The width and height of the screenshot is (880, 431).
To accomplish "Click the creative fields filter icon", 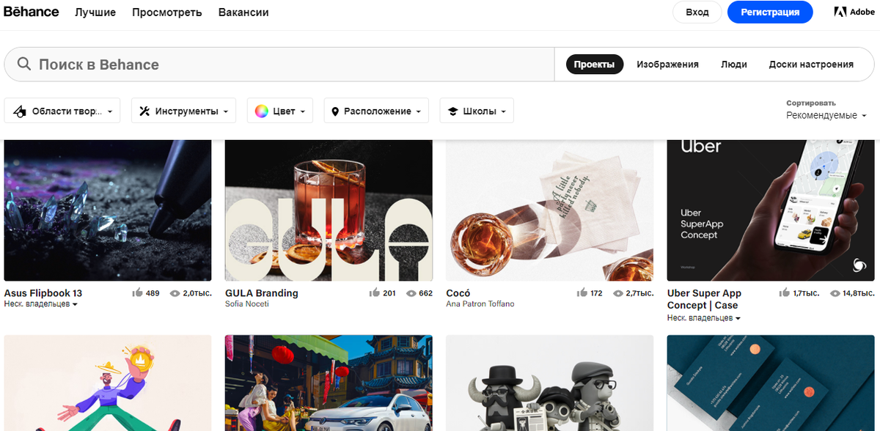I will coord(20,111).
